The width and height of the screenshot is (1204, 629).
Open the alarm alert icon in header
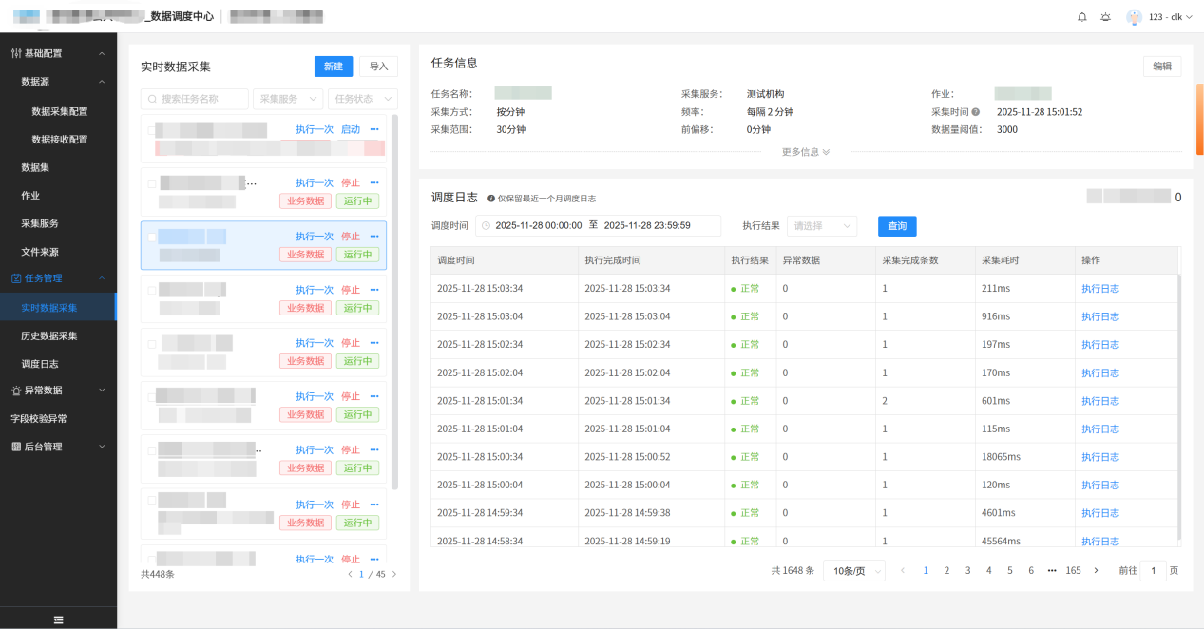pos(1105,17)
